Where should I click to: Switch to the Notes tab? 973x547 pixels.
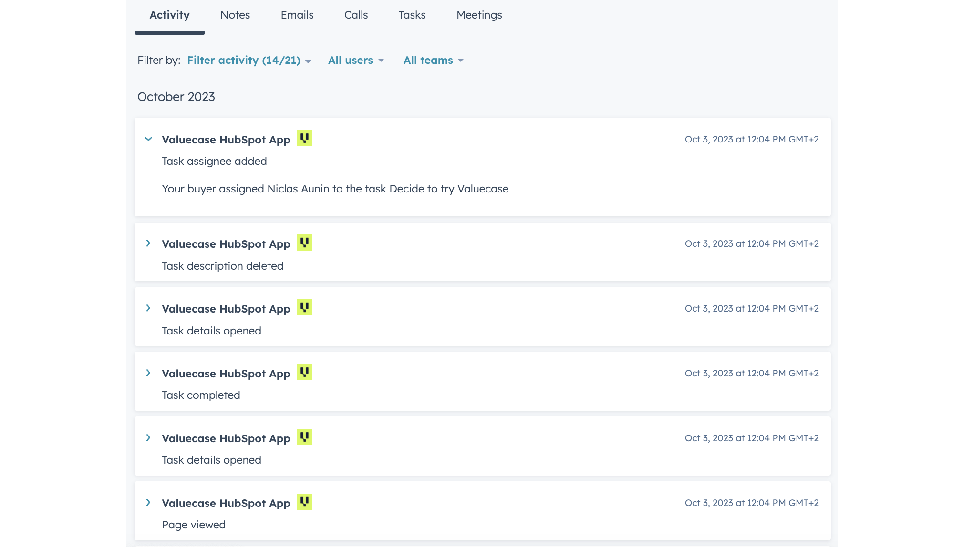pyautogui.click(x=235, y=15)
